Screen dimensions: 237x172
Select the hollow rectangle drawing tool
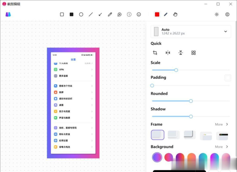tap(62, 14)
